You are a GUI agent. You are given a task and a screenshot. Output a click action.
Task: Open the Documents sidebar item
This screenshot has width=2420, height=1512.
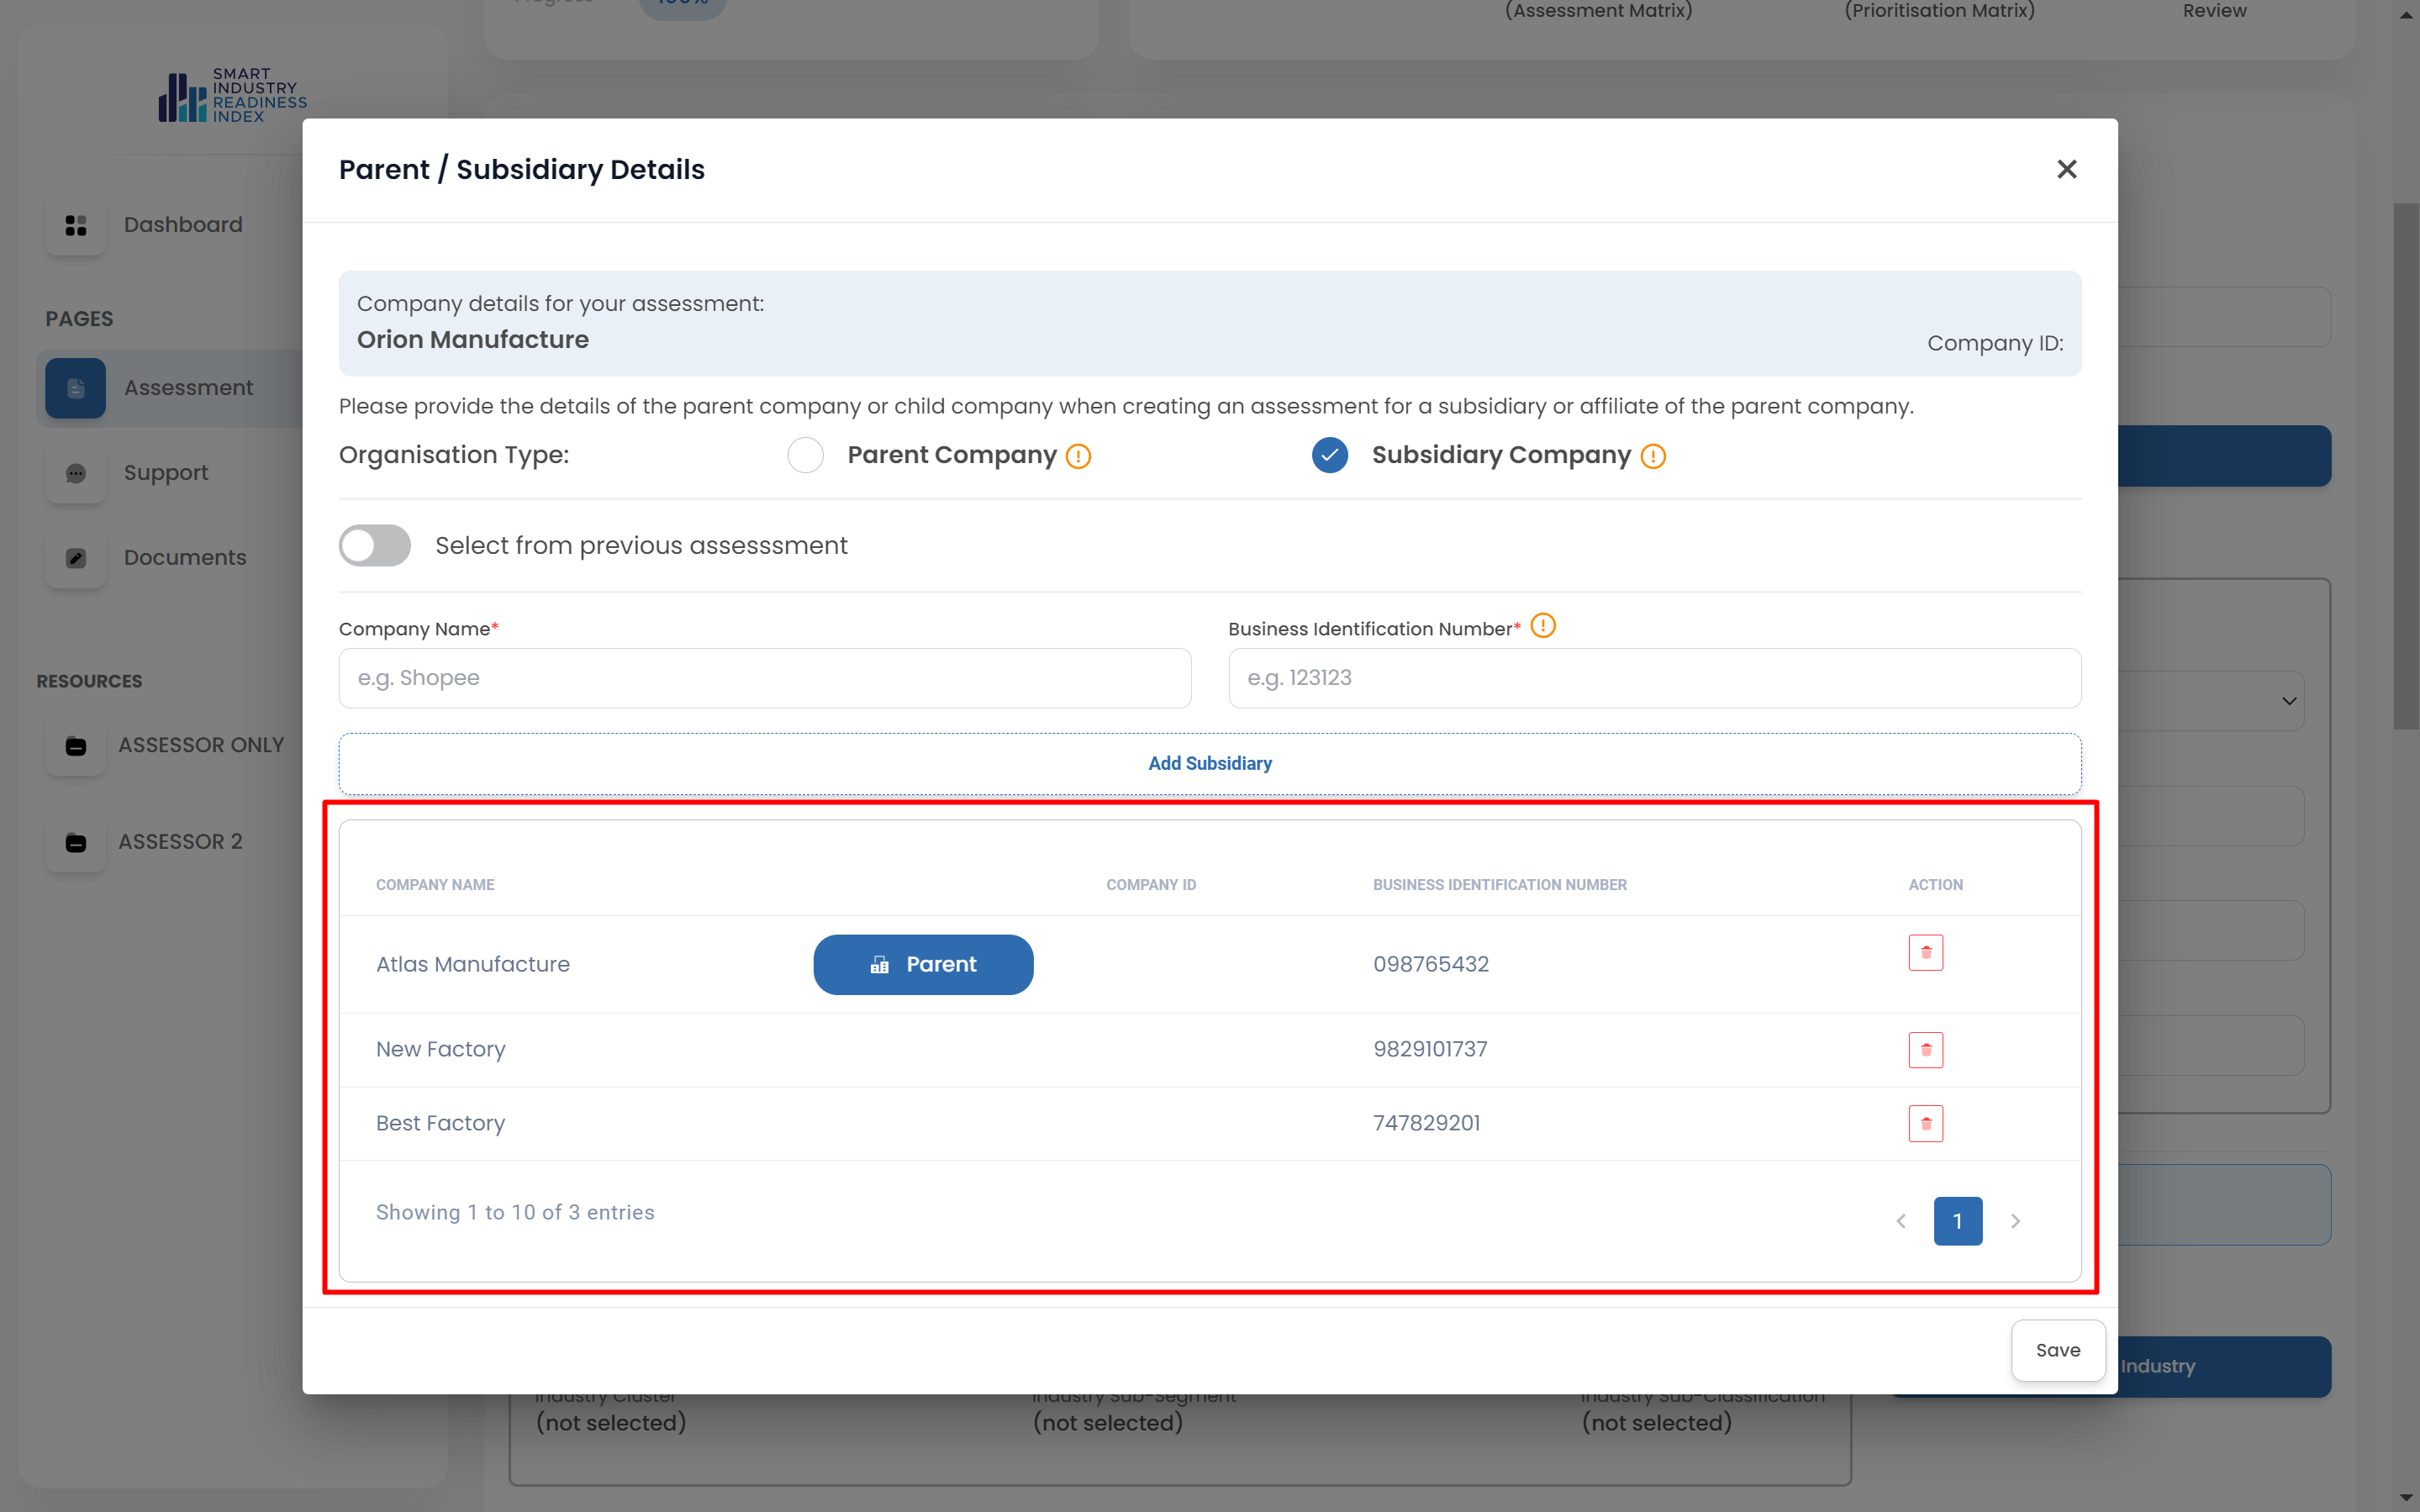pyautogui.click(x=184, y=557)
